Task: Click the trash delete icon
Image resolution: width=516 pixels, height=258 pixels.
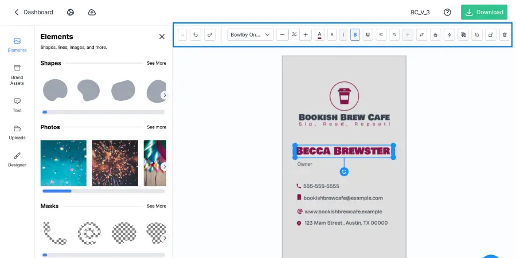Action: coord(505,34)
